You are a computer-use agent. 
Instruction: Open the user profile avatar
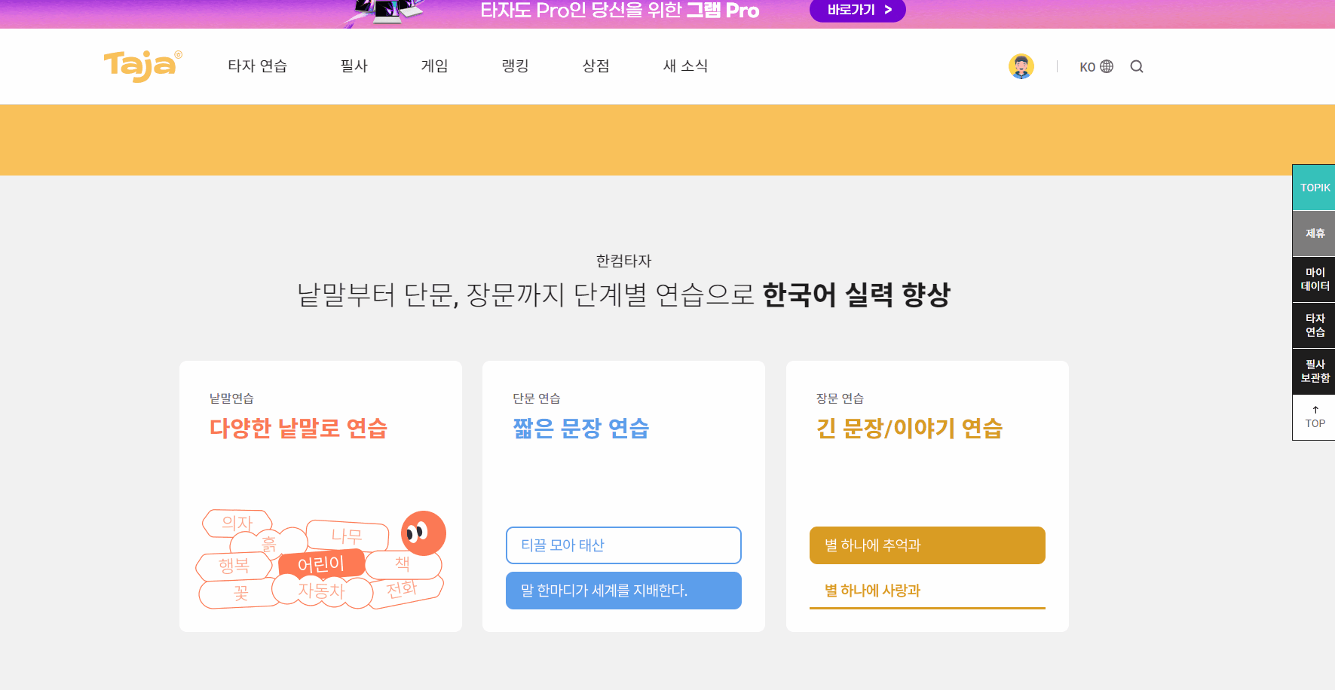(x=1021, y=66)
